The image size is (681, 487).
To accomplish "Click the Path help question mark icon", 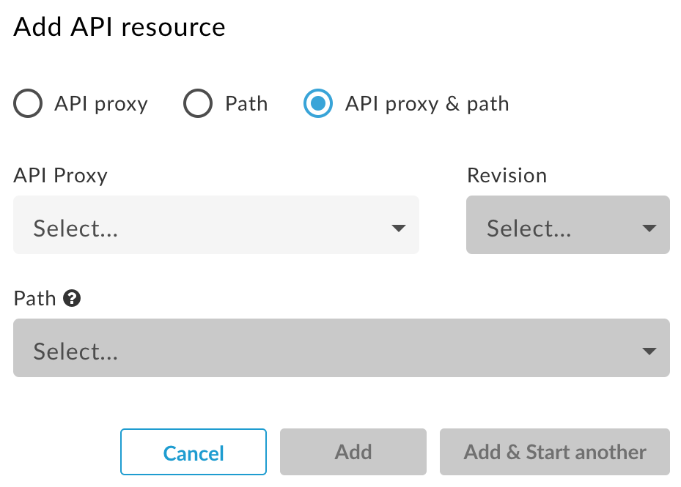I will coord(72,298).
